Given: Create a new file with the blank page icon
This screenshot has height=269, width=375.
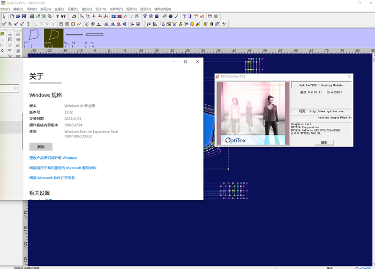Looking at the screenshot, I should [12, 17].
